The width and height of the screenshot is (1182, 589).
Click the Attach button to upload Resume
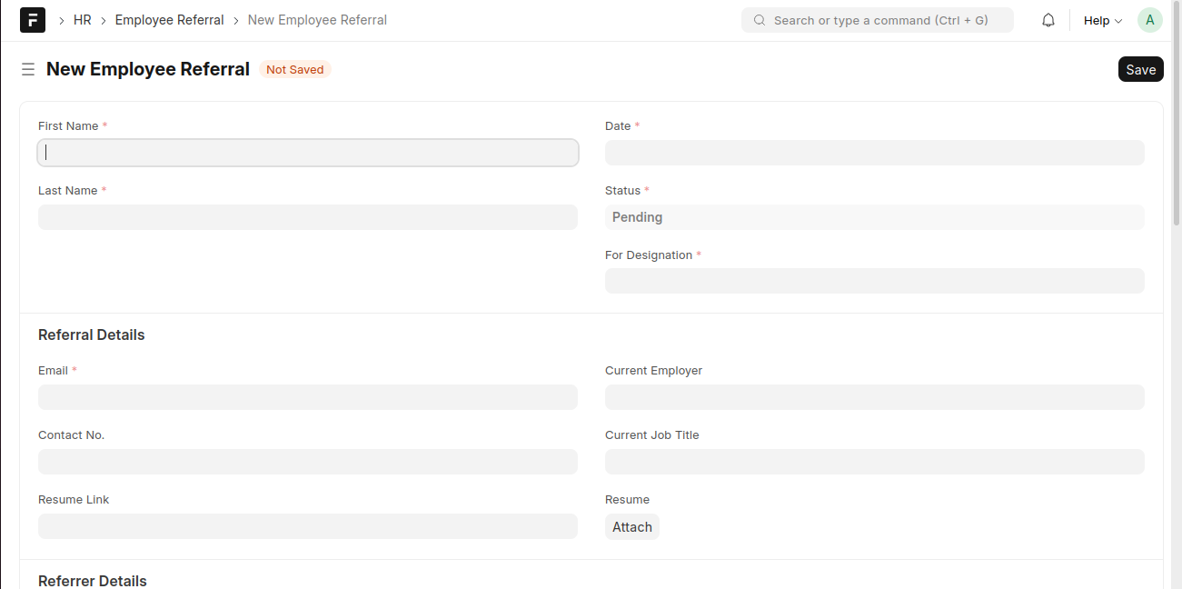coord(631,526)
